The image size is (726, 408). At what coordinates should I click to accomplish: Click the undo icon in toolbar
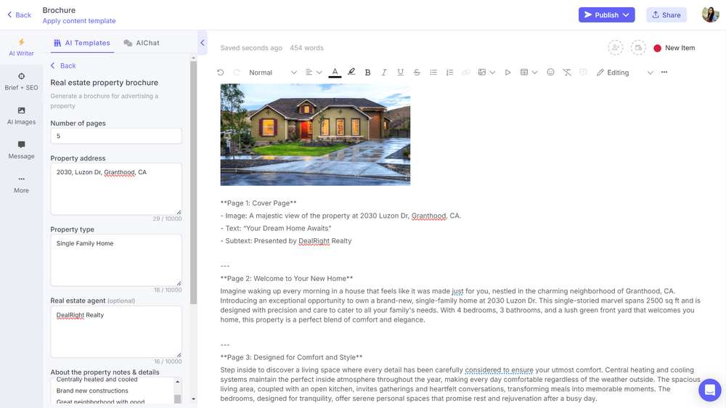221,73
